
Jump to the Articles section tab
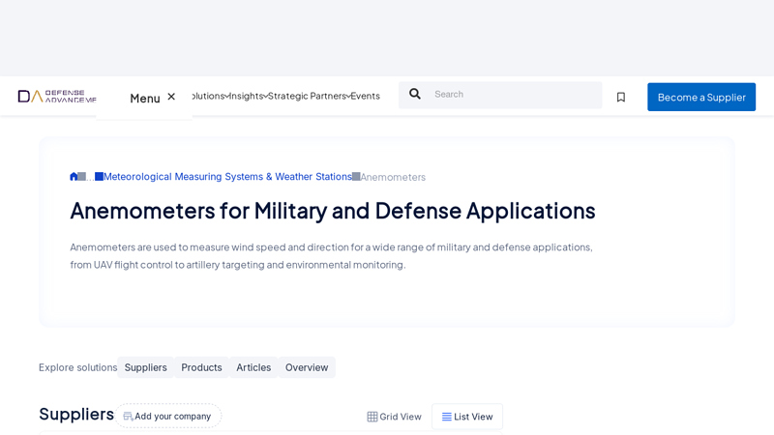(x=253, y=367)
